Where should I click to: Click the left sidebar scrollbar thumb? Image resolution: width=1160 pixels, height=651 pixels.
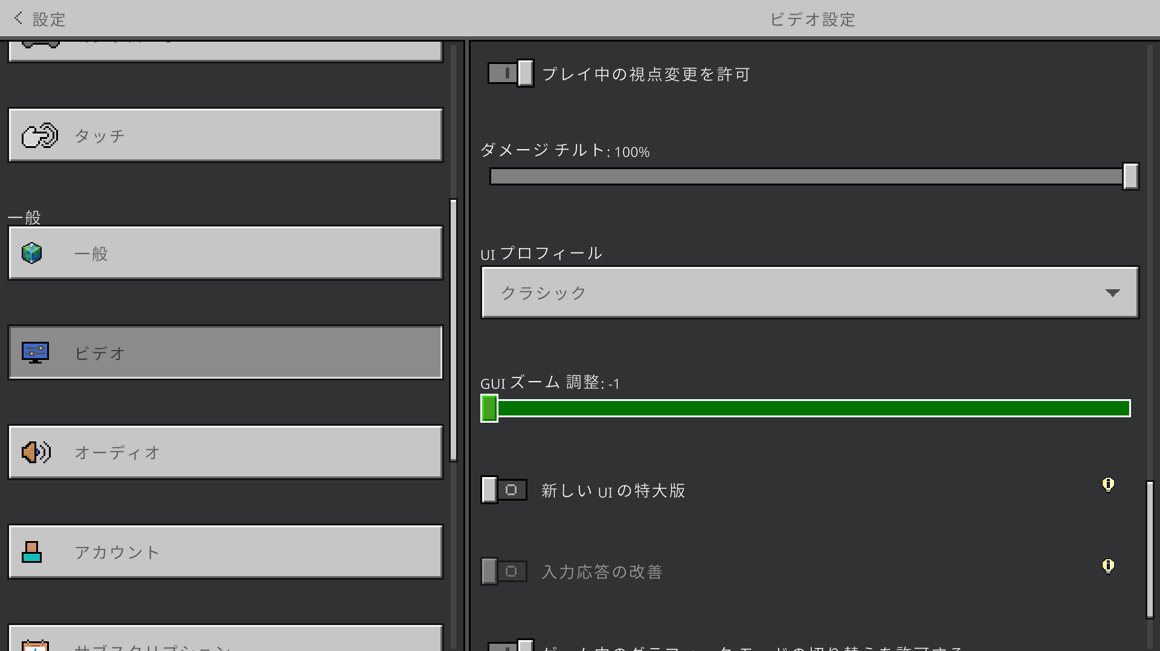click(x=453, y=330)
